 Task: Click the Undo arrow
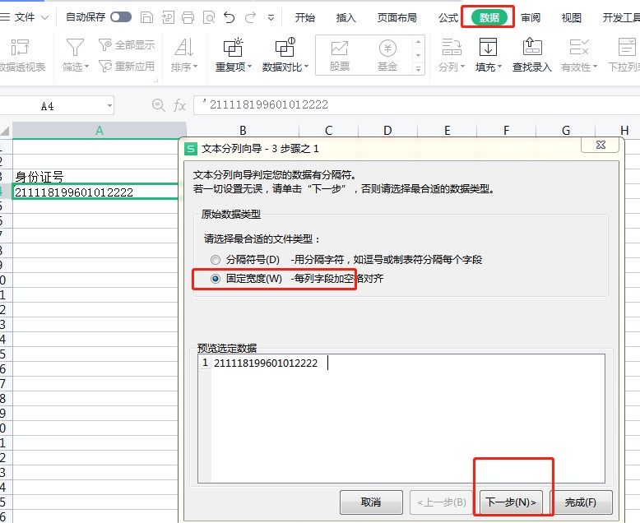click(x=229, y=17)
